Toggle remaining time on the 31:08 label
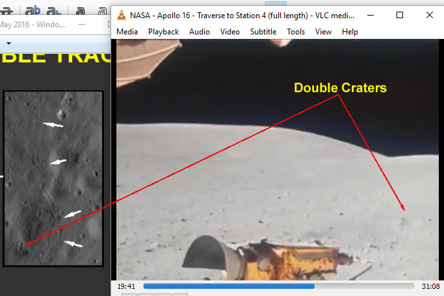This screenshot has height=296, width=444. coord(430,286)
